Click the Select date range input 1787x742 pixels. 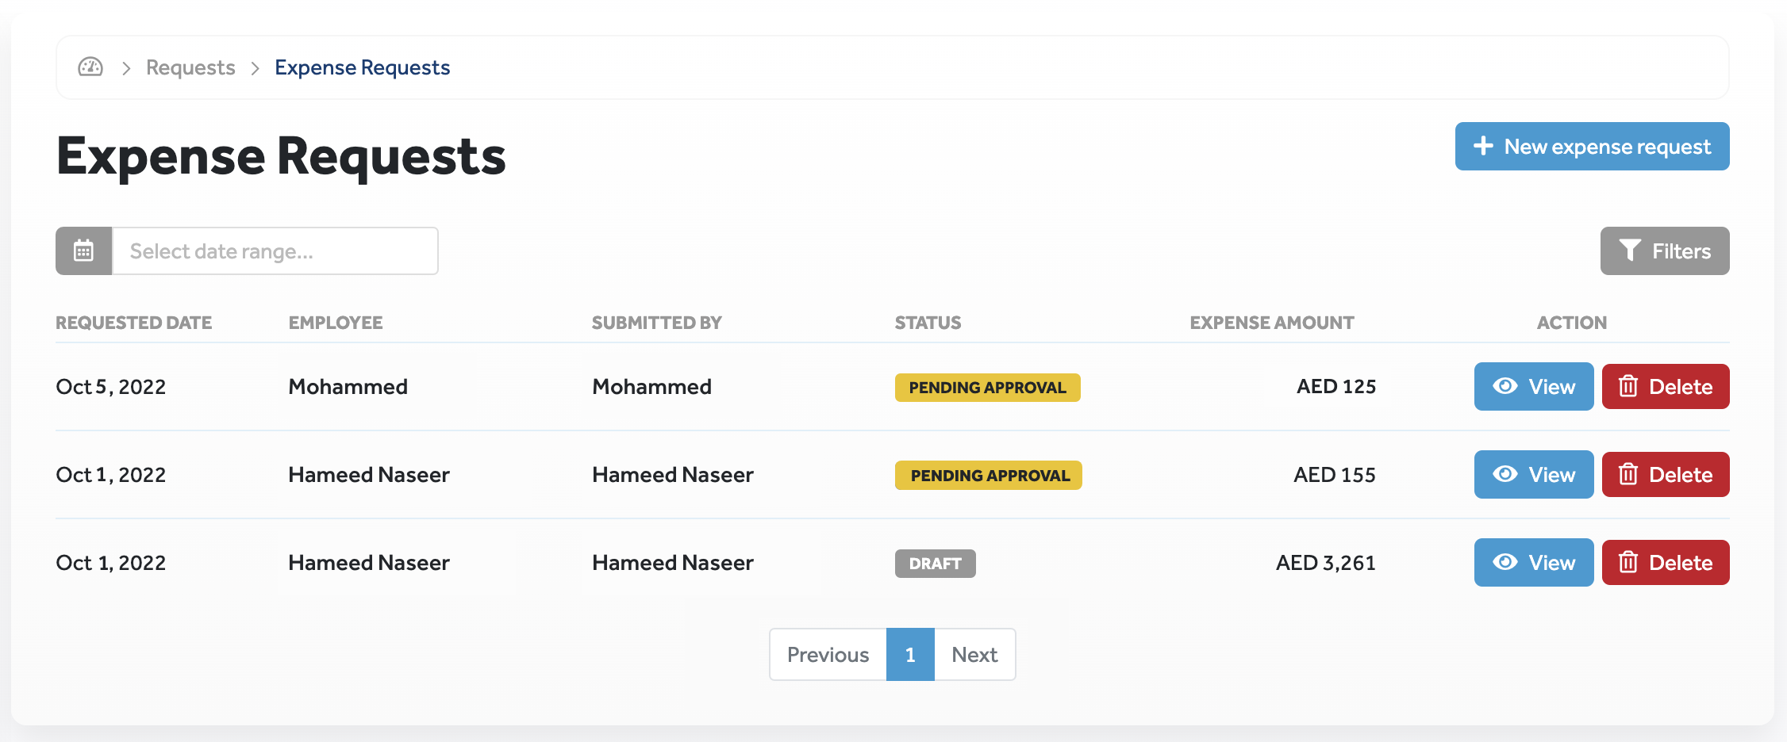275,251
